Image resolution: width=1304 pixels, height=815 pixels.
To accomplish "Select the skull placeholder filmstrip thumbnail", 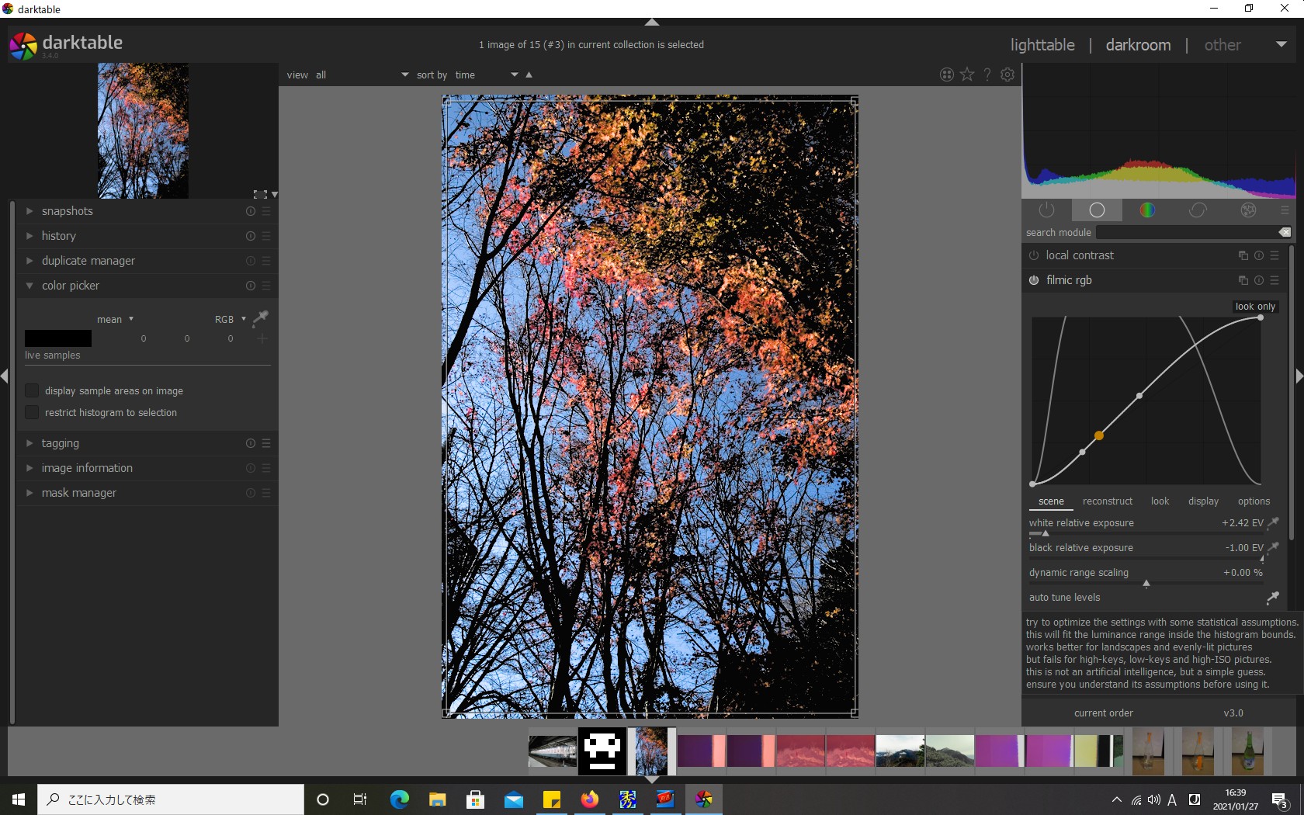I will (602, 751).
